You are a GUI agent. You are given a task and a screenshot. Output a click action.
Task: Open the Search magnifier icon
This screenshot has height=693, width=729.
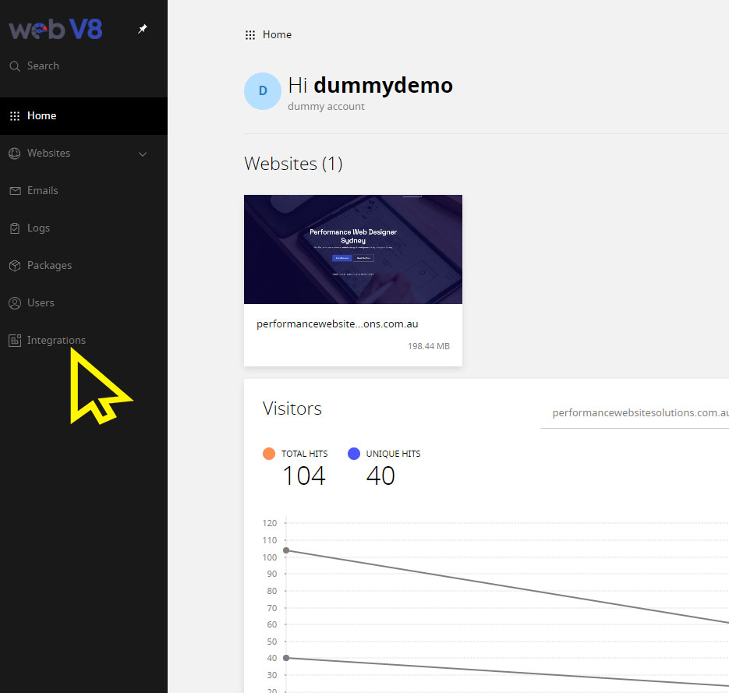click(x=14, y=65)
